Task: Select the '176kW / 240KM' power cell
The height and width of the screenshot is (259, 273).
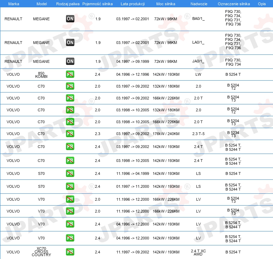Action: 166,134
